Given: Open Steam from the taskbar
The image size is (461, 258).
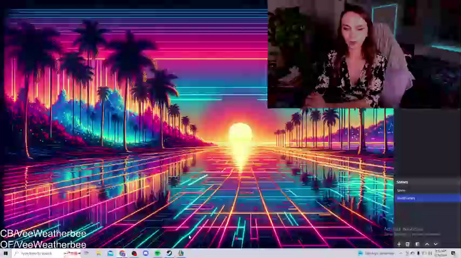Looking at the screenshot, I should coord(169,253).
